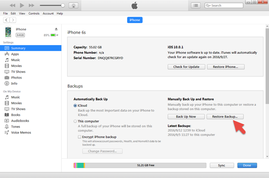Open the View menu

point(22,13)
